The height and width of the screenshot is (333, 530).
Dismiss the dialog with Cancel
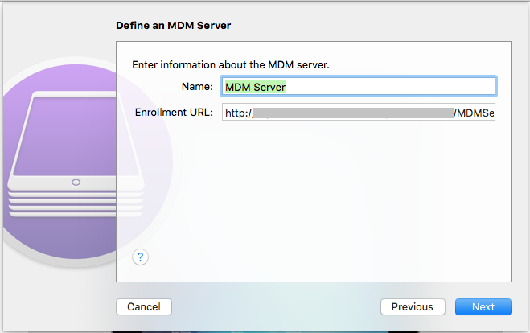(144, 306)
